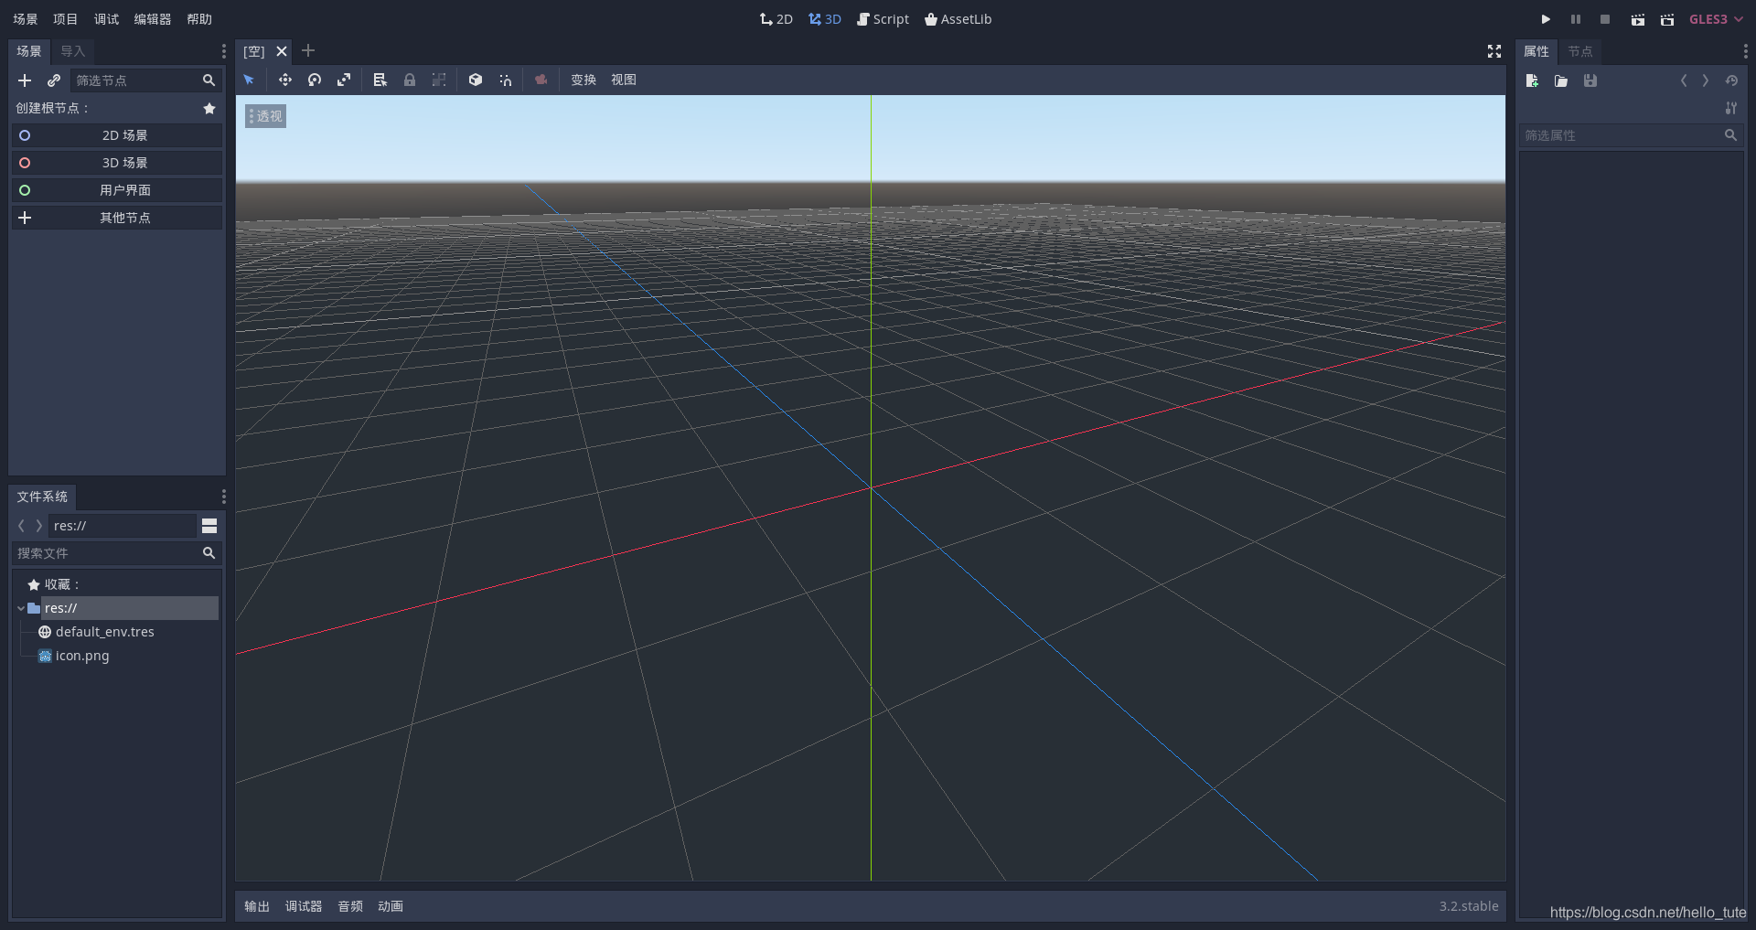Toggle filesystem split view mode
1756x930 pixels.
point(209,526)
